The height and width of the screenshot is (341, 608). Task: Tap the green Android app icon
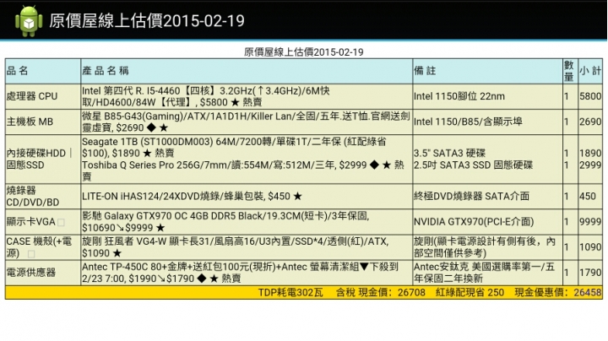(x=29, y=21)
